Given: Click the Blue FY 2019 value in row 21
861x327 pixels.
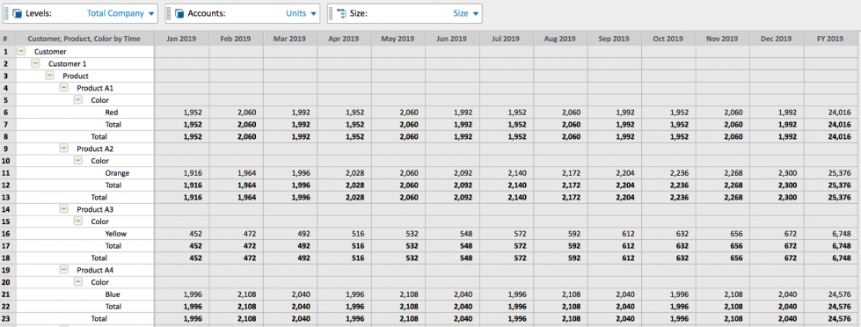Looking at the screenshot, I should point(831,294).
